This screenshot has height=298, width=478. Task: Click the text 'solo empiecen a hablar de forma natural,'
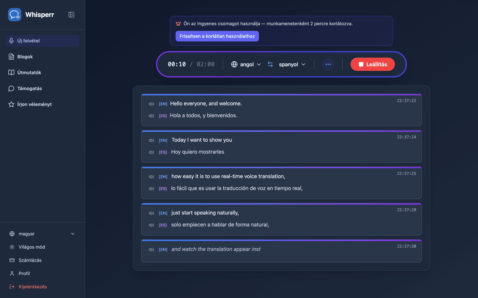[220, 225]
